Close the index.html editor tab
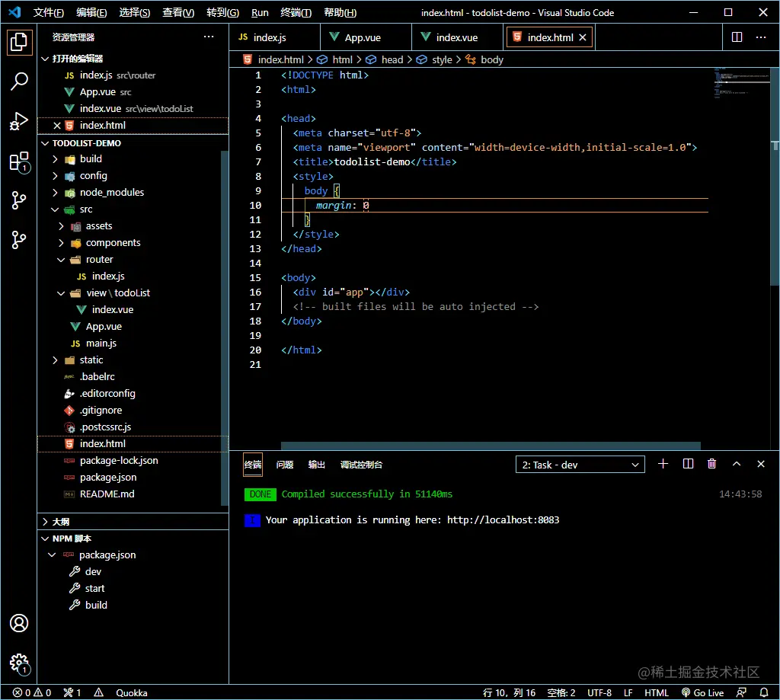 click(583, 37)
